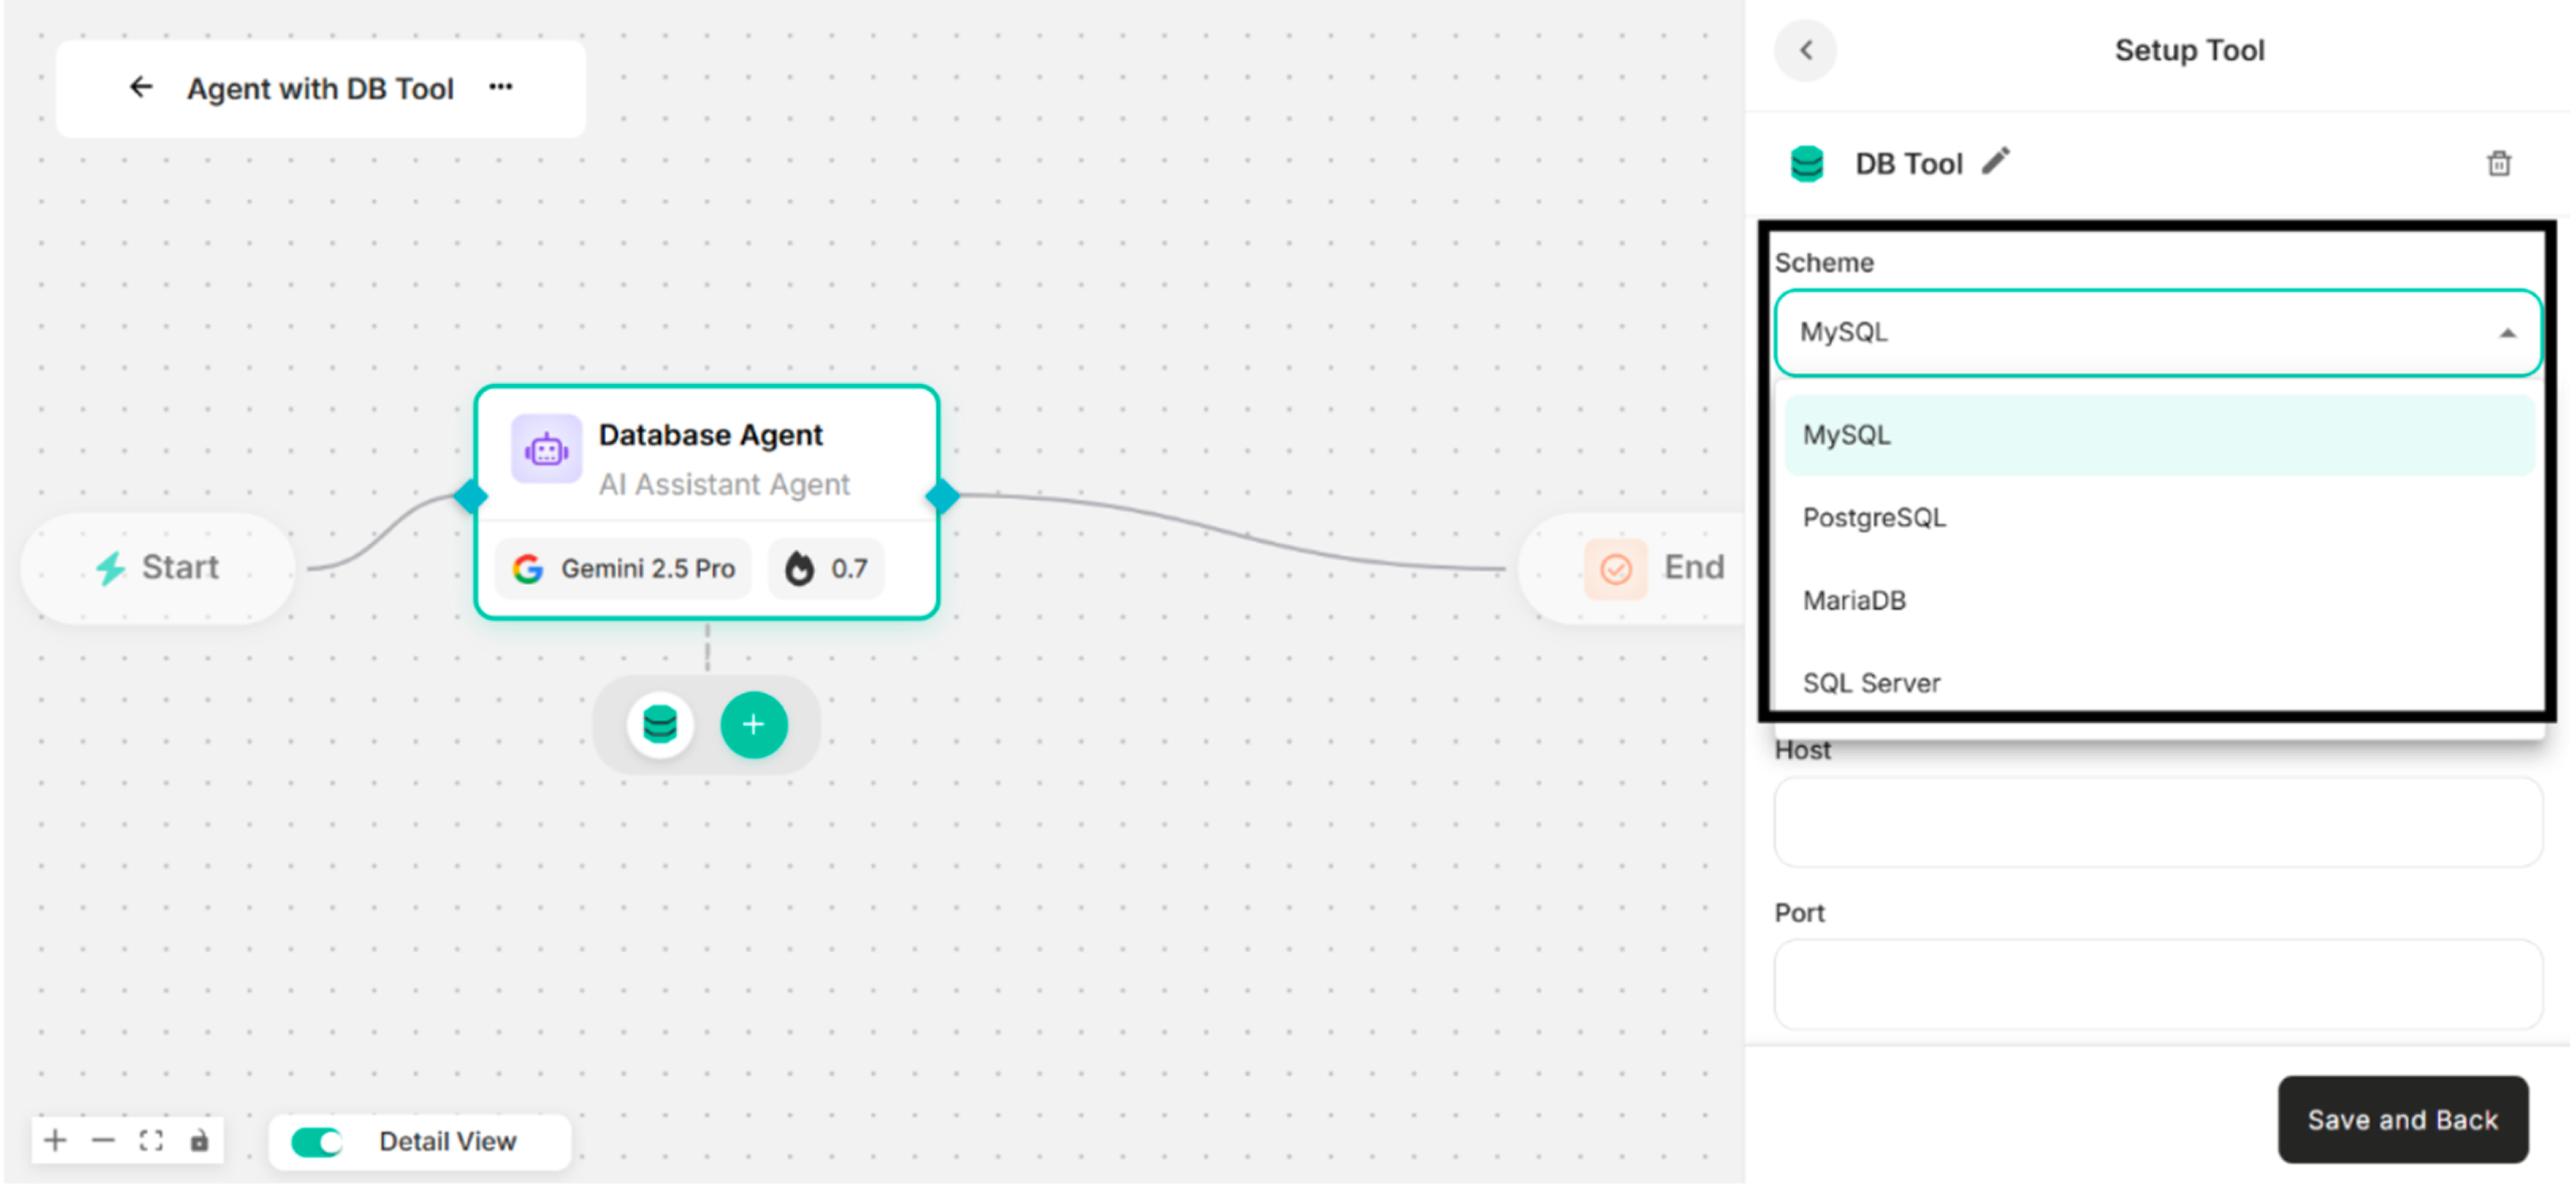Viewport: 2573px width, 1194px height.
Task: Click the green DB Tool header icon
Action: tap(1807, 164)
